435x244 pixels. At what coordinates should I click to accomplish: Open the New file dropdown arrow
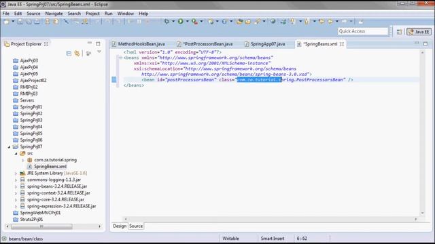(13, 21)
